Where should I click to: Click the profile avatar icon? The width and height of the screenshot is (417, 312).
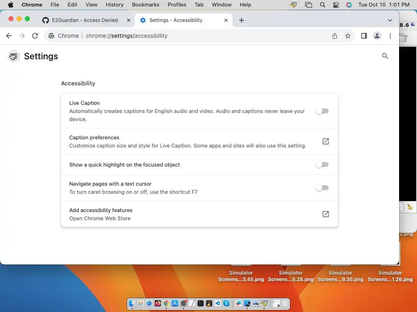pyautogui.click(x=377, y=36)
